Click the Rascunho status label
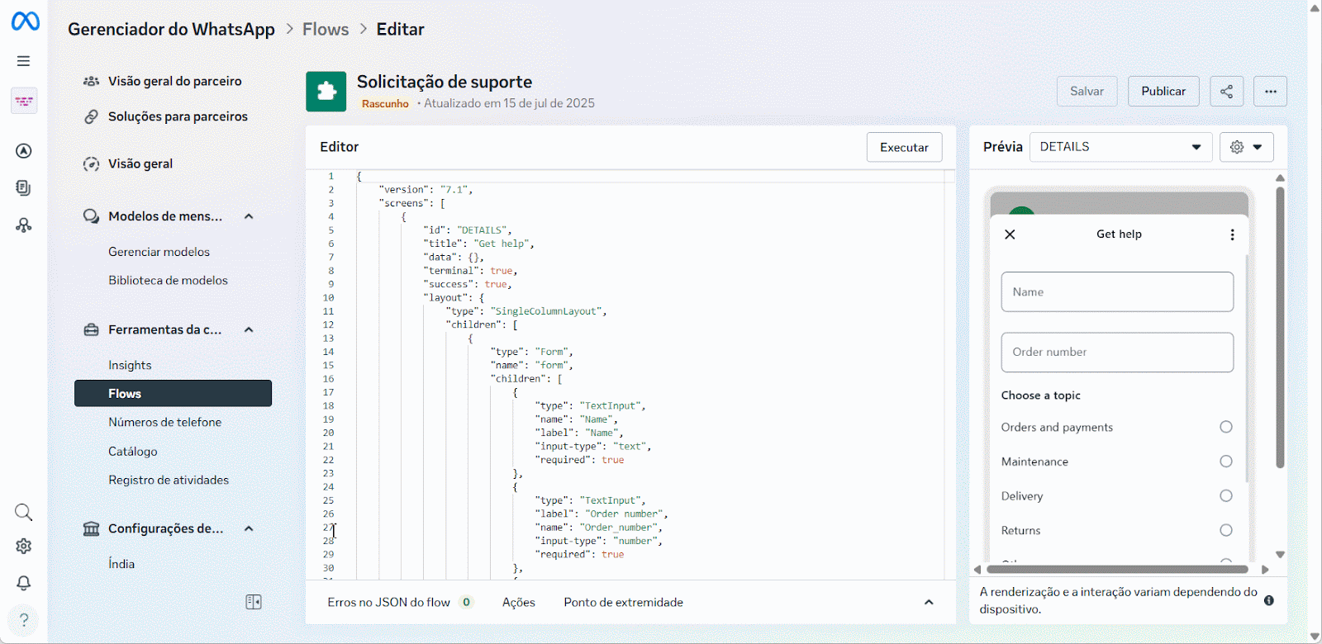1322x644 pixels. coord(385,103)
